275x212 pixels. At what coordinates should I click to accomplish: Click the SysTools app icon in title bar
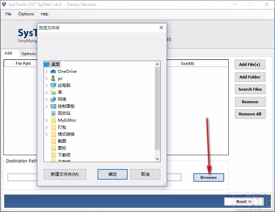[4, 4]
